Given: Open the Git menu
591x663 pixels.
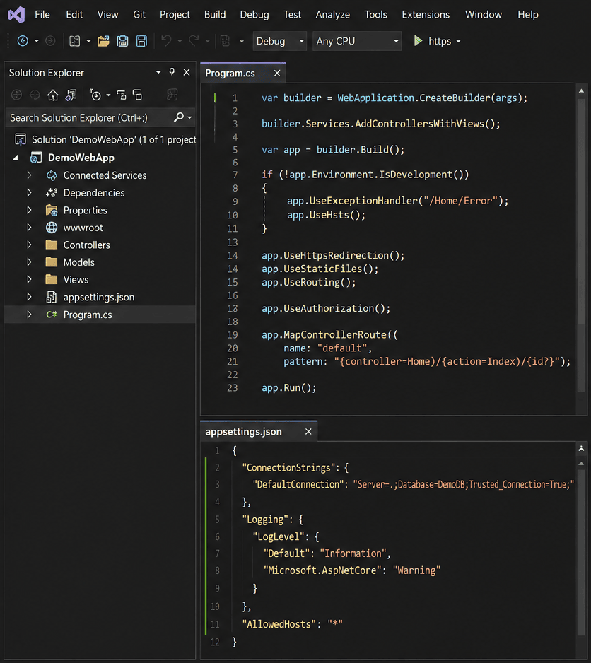Looking at the screenshot, I should [139, 14].
